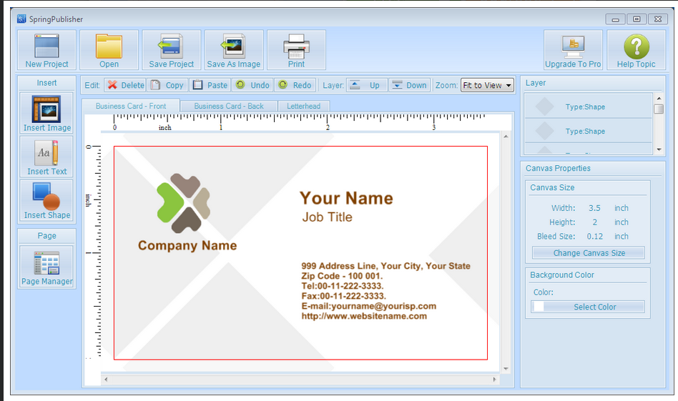Screen dimensions: 678x401
Task: Click the Height value 2
Action: (594, 222)
